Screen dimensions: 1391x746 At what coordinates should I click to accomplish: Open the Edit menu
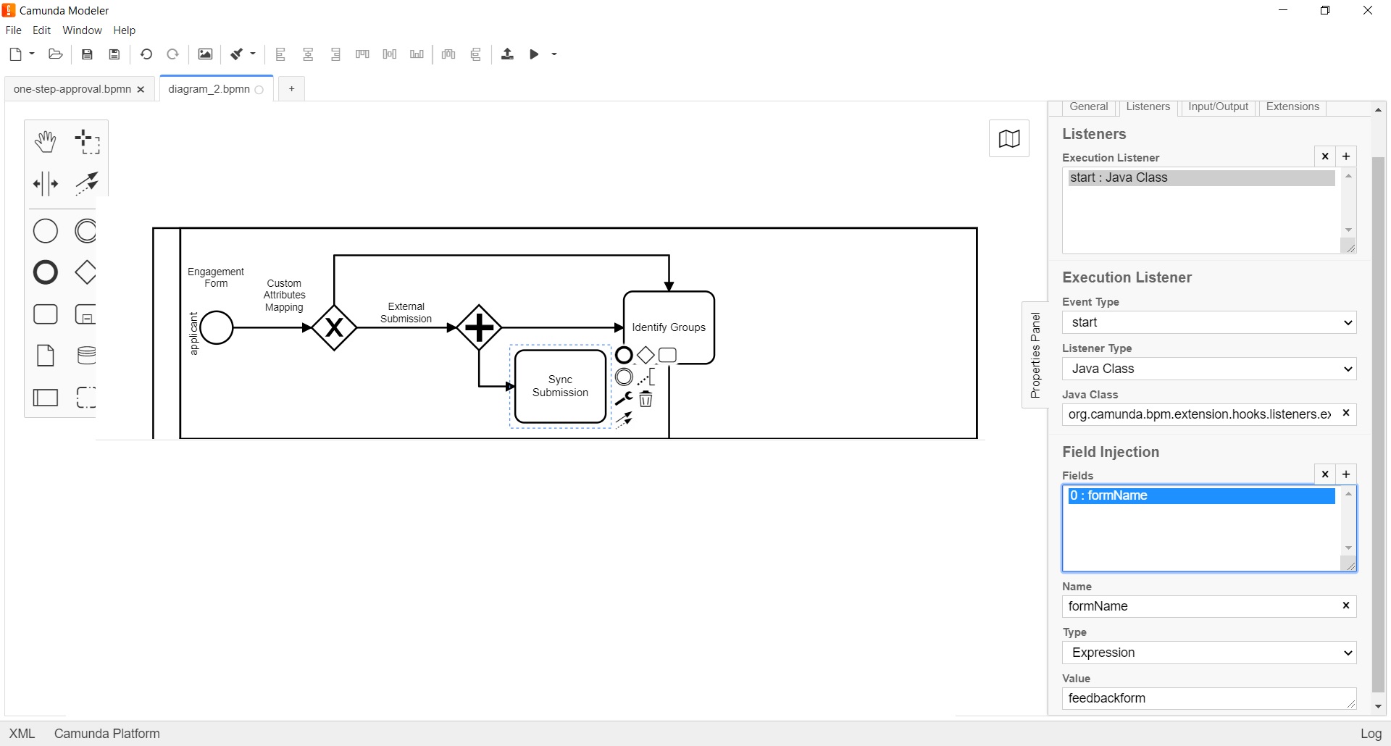41,30
